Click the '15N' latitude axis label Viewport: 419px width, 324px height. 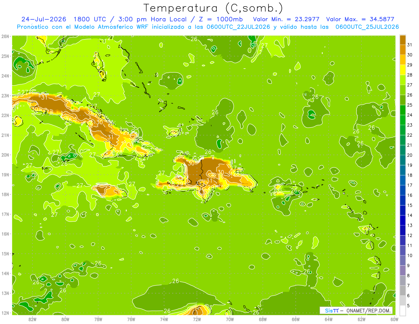point(5,254)
